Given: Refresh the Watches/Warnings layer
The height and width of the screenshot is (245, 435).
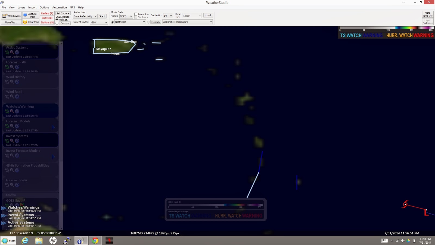Looking at the screenshot, I should [7, 111].
